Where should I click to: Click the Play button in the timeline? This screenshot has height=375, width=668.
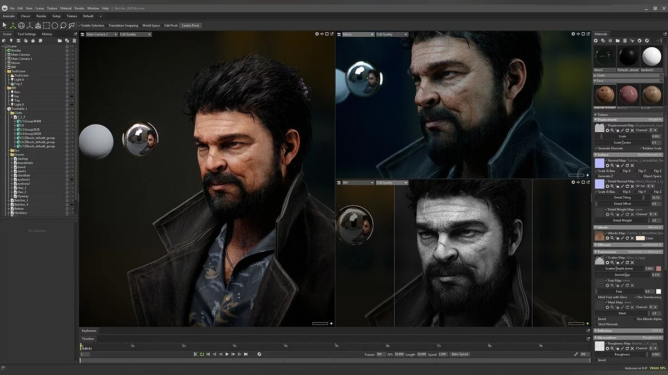click(x=227, y=354)
